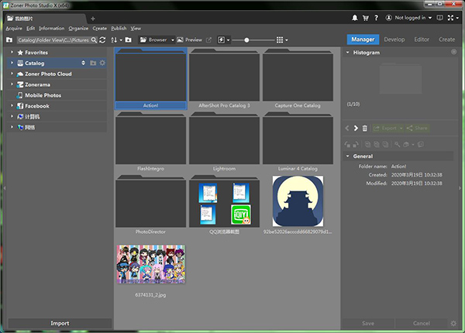
Task: Click the rotate left icon
Action: [347, 145]
